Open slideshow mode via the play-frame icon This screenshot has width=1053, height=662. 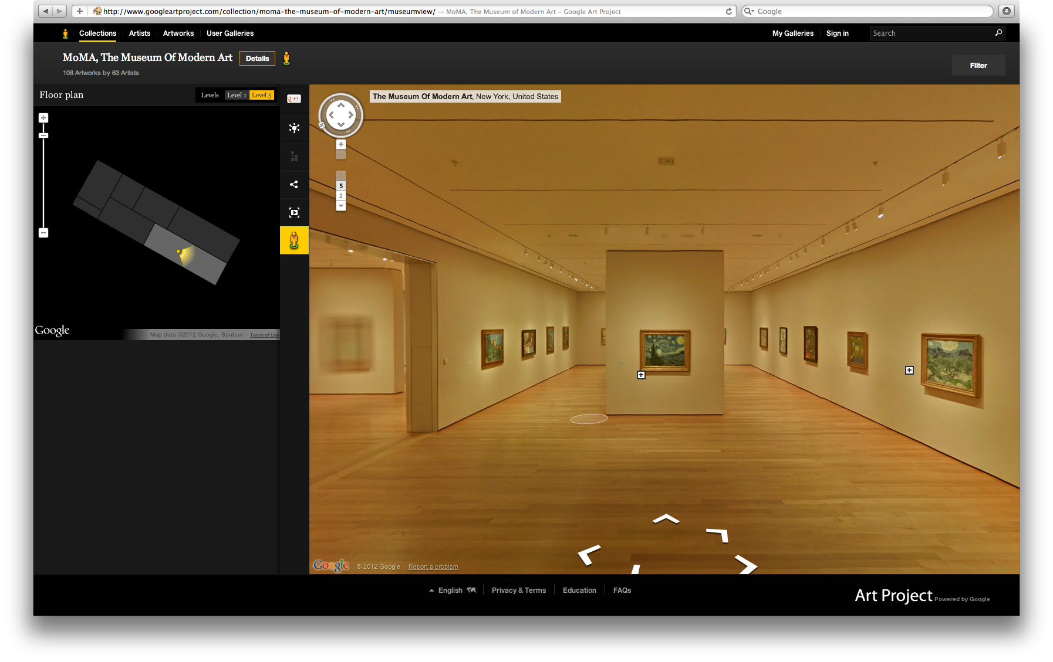point(294,212)
